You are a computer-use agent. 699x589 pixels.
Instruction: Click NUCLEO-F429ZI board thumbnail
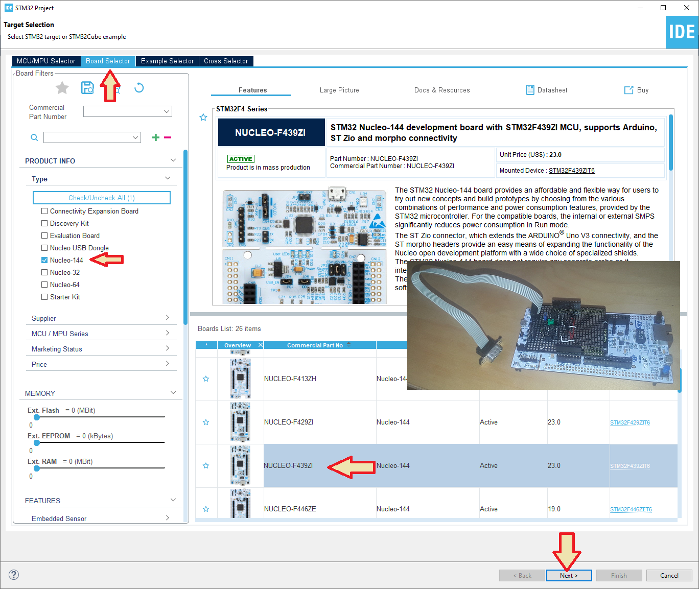click(x=240, y=422)
